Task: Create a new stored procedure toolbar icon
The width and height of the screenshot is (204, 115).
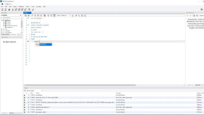Action: pyautogui.click(x=22, y=10)
